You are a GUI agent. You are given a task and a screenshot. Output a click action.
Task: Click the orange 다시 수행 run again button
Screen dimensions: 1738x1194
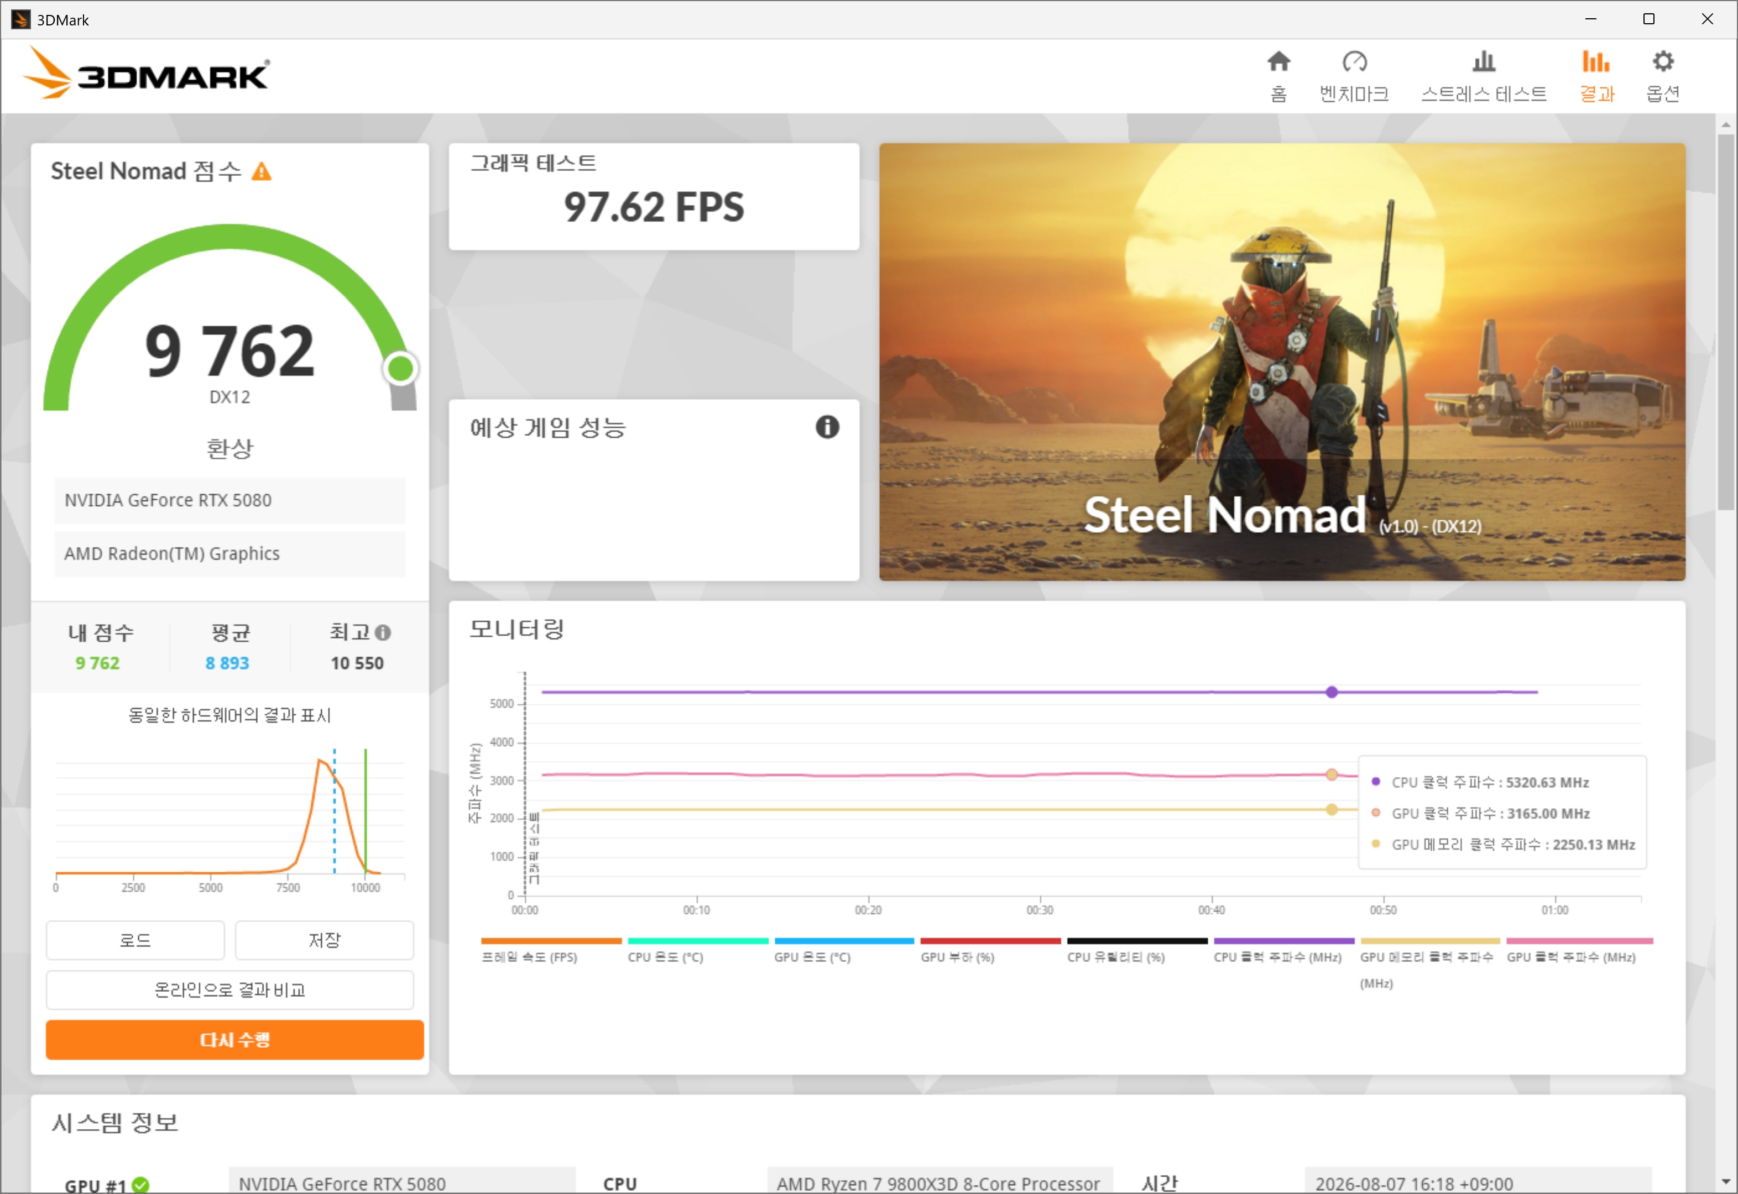pos(234,1039)
